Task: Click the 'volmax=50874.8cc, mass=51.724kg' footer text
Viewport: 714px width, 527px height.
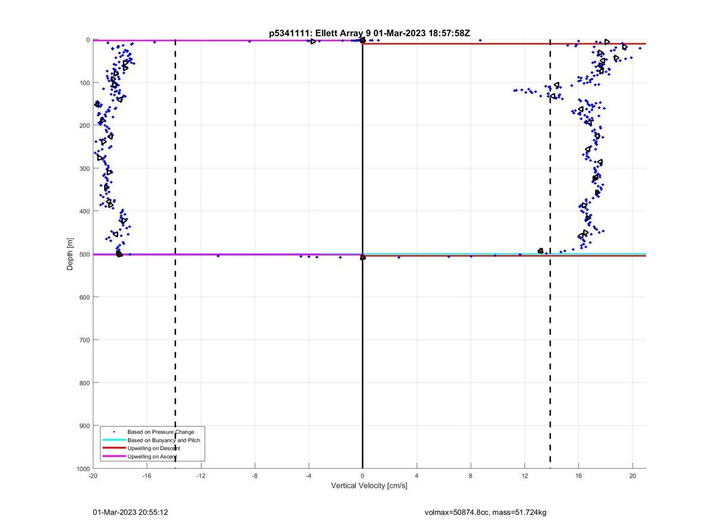Action: click(486, 512)
